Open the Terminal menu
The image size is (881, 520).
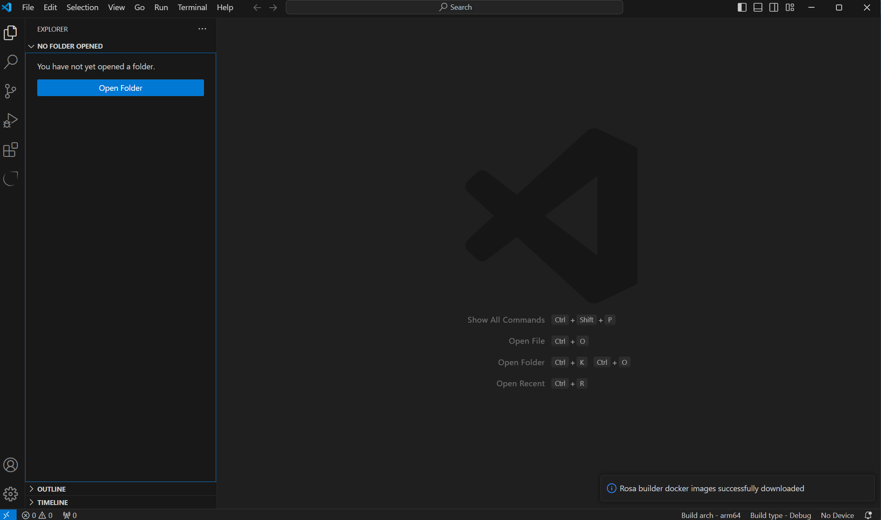192,7
